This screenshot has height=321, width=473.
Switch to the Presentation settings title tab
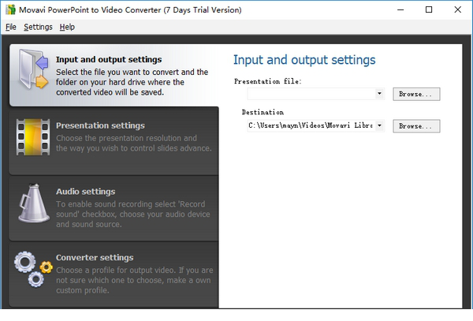click(100, 125)
